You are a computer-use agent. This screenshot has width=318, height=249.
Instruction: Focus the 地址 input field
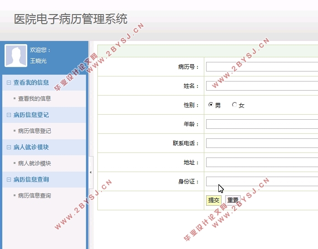click(x=262, y=163)
